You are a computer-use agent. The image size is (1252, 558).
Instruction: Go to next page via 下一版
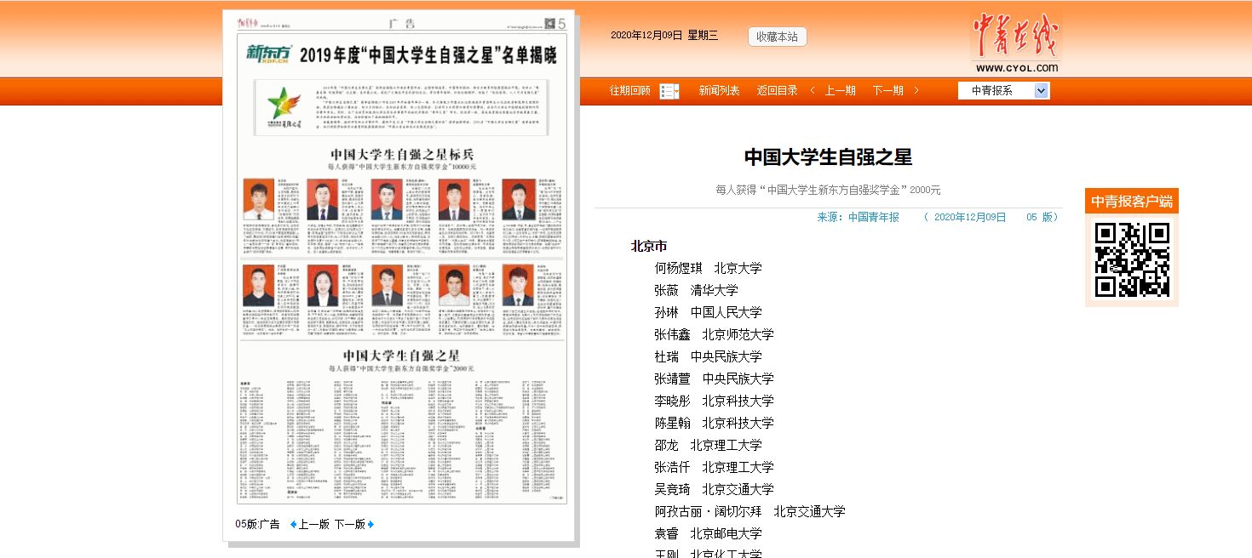(349, 524)
